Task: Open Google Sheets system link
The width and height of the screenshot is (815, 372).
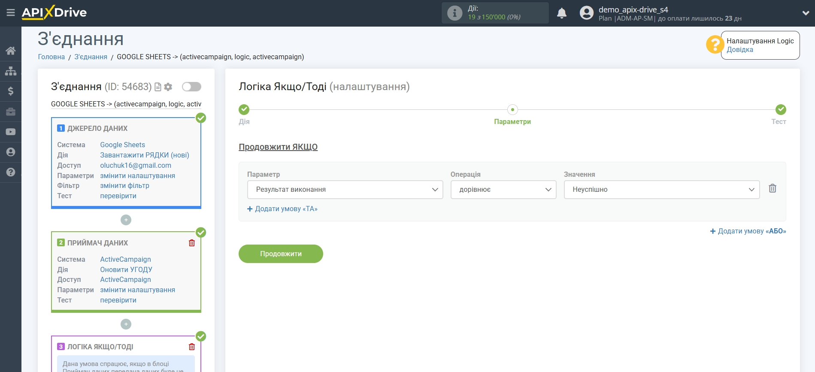Action: coord(122,145)
